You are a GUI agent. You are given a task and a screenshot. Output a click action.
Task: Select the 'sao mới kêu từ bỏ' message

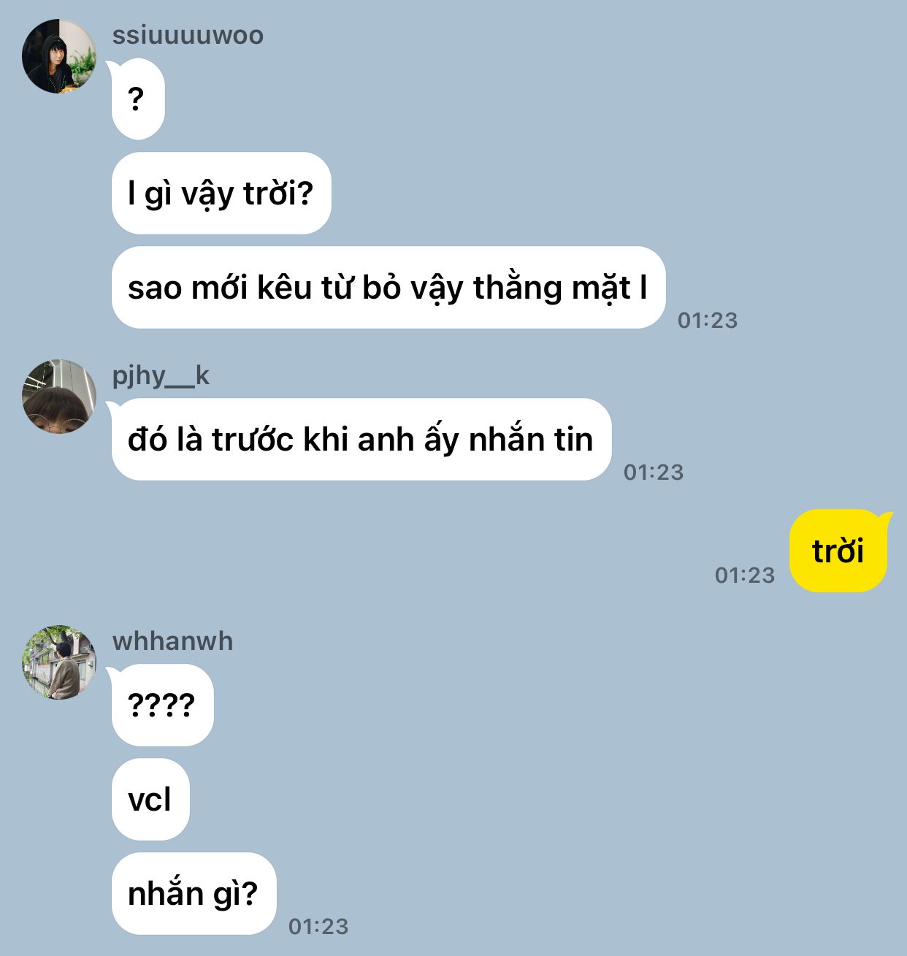tap(389, 288)
